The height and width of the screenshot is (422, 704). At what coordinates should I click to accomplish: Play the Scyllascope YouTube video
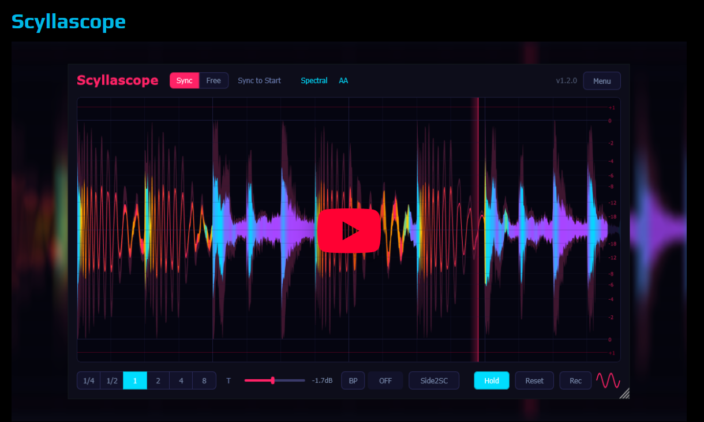[349, 231]
